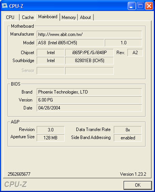Close the CPU-Z window
The height and width of the screenshot is (192, 155).
149,6
